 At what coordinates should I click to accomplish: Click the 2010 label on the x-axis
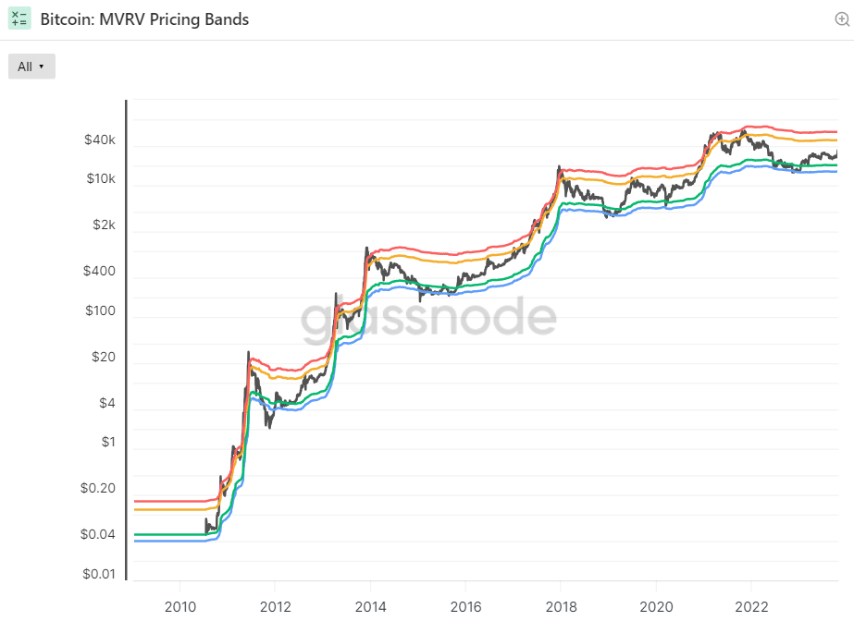[180, 605]
